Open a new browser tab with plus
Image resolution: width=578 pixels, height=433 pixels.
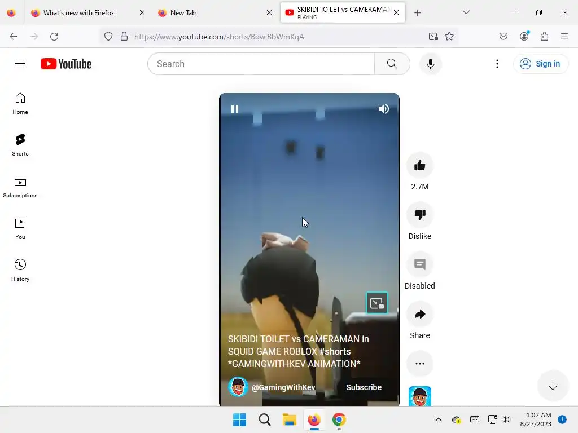pos(417,13)
